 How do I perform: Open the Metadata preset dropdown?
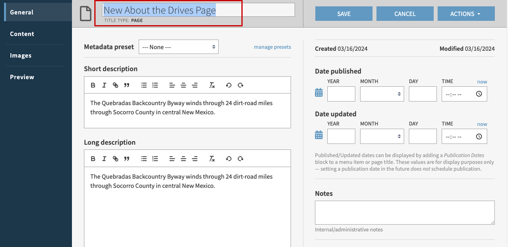(x=178, y=47)
